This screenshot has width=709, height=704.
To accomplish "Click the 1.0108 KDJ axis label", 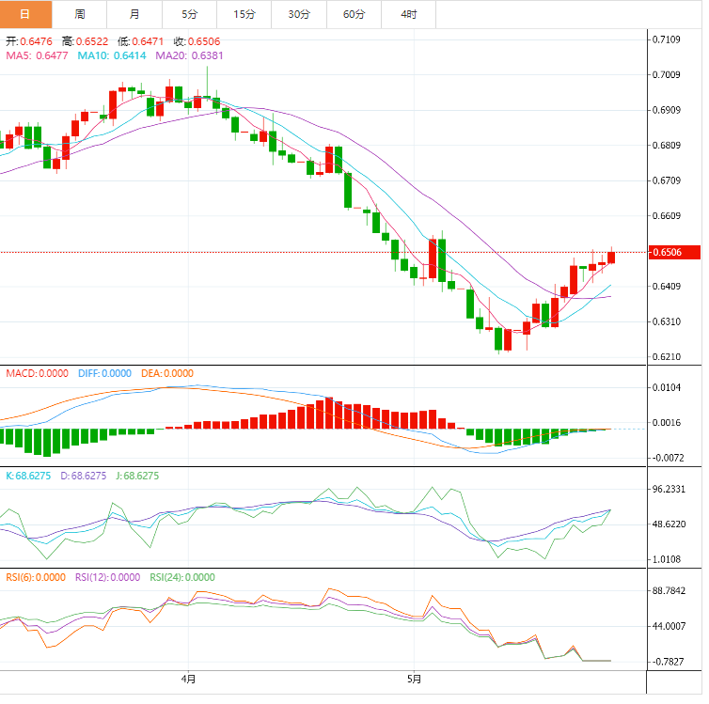I will pyautogui.click(x=667, y=560).
